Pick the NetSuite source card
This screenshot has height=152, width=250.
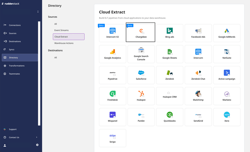tap(227, 54)
